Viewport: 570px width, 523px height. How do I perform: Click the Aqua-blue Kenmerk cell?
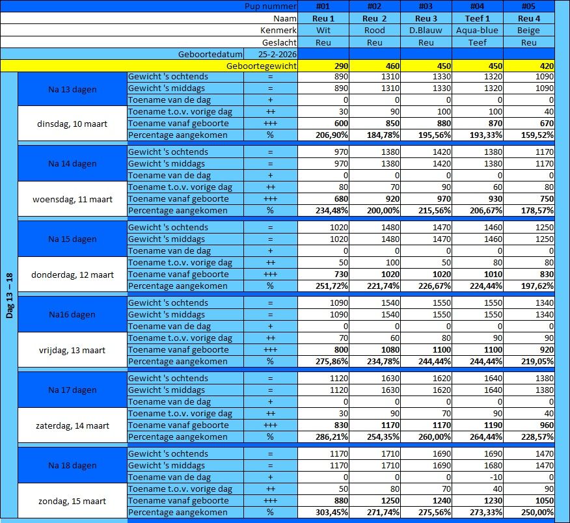478,30
